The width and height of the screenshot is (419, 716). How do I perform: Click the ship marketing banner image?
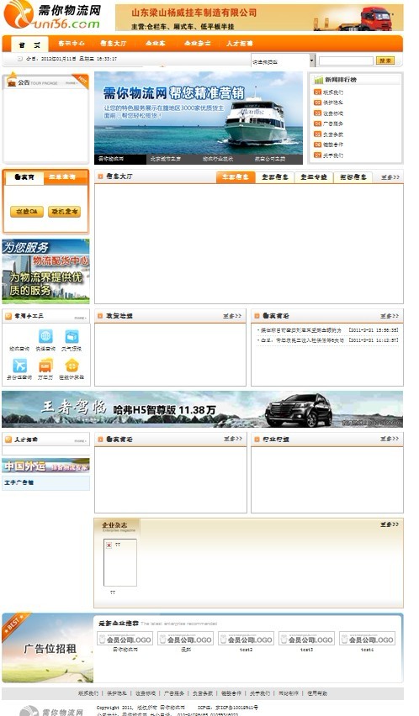coord(199,113)
